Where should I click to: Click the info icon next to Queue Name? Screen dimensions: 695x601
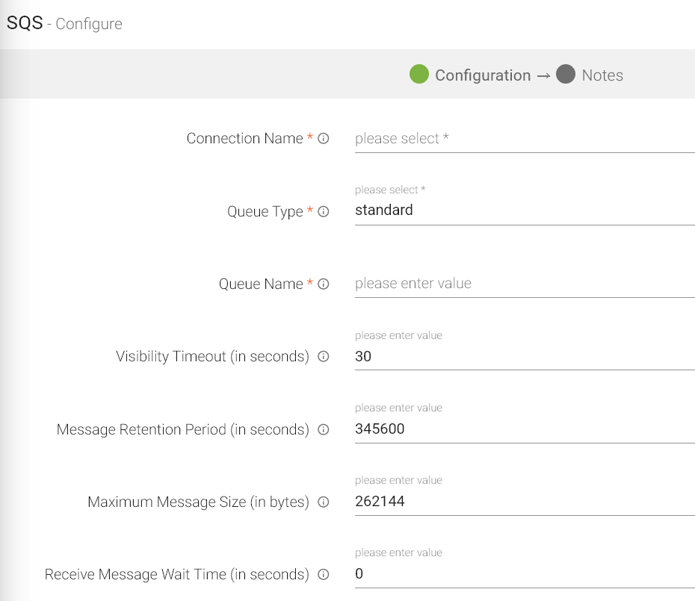coord(324,284)
